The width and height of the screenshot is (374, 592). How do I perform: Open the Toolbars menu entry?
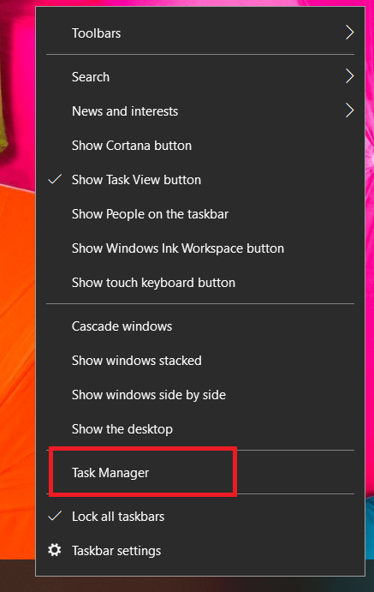click(200, 33)
